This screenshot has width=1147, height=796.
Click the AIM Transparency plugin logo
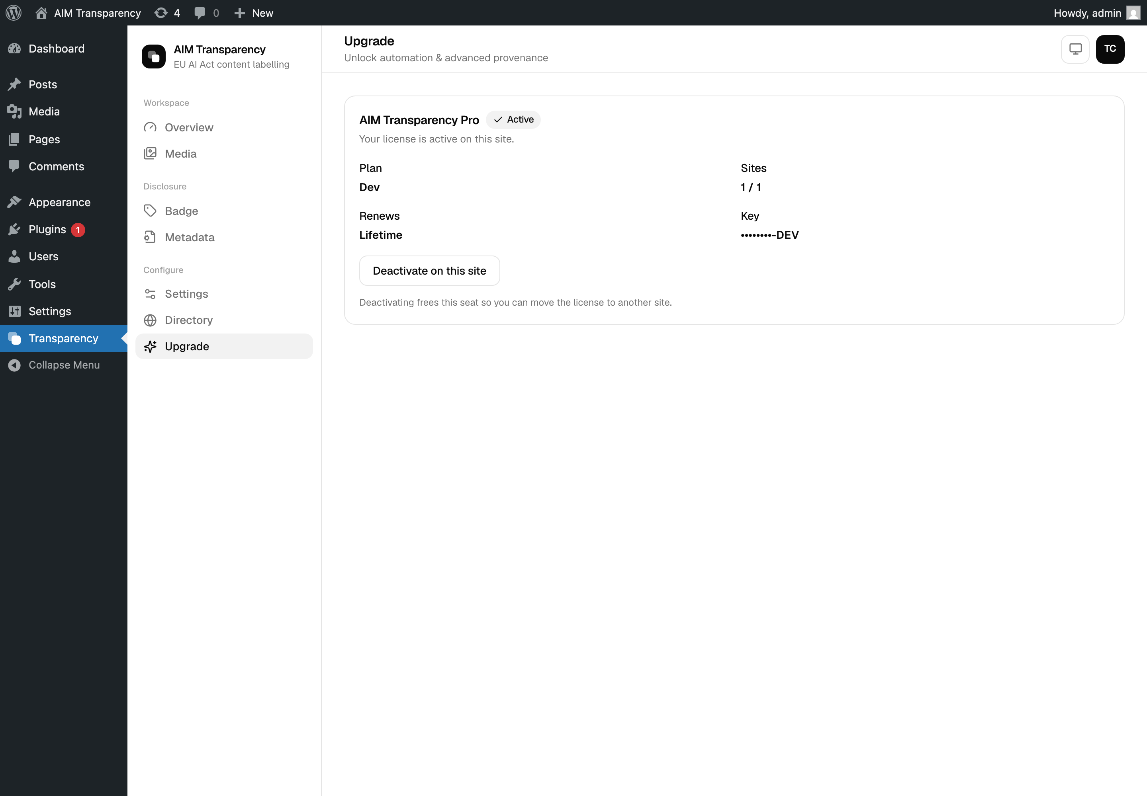point(154,57)
